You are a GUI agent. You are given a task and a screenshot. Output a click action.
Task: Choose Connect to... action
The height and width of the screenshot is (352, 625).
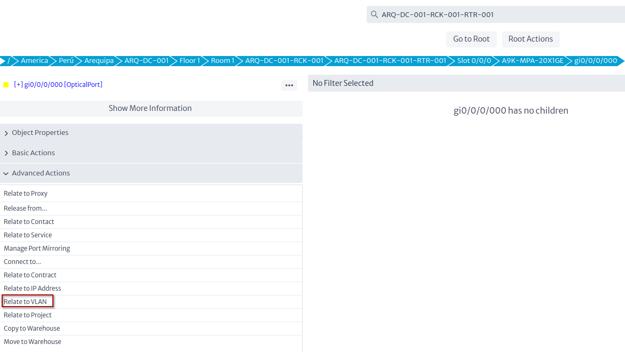coord(151,262)
